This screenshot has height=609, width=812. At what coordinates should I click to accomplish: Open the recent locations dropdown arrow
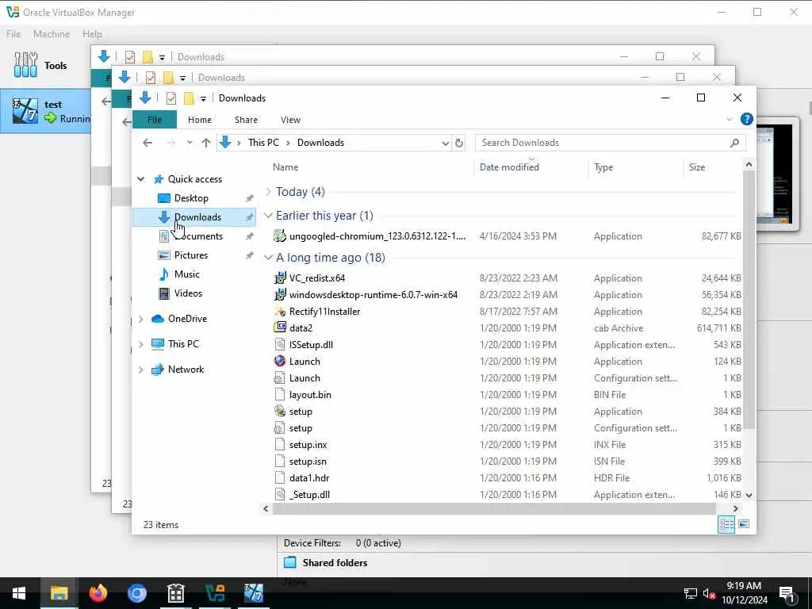point(190,143)
